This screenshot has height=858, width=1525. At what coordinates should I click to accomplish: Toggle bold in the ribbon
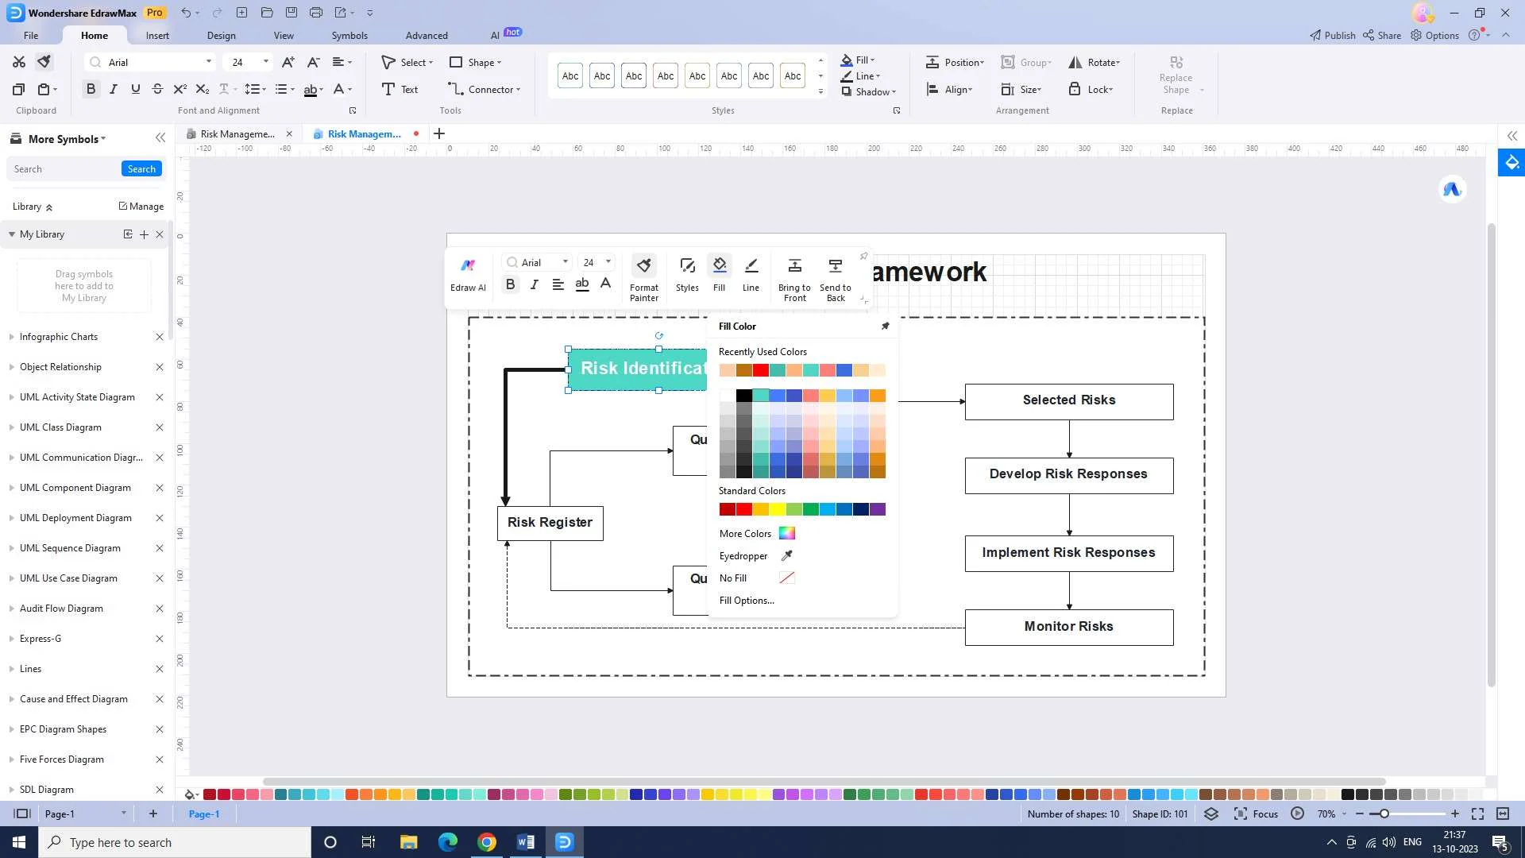tap(91, 89)
